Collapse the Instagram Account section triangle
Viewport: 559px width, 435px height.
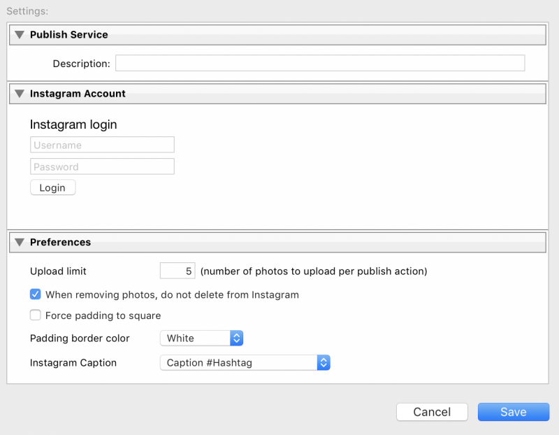[x=20, y=94]
